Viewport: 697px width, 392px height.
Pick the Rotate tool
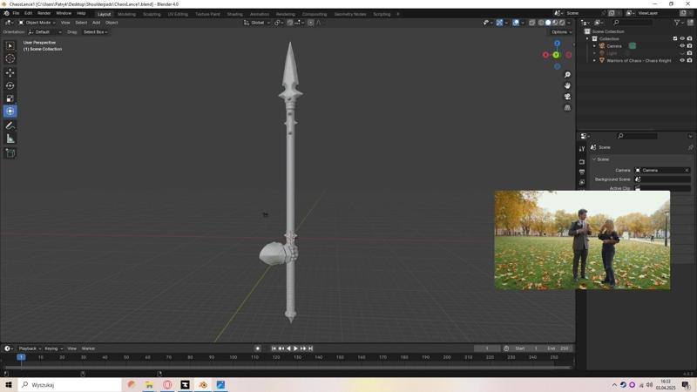pos(10,85)
